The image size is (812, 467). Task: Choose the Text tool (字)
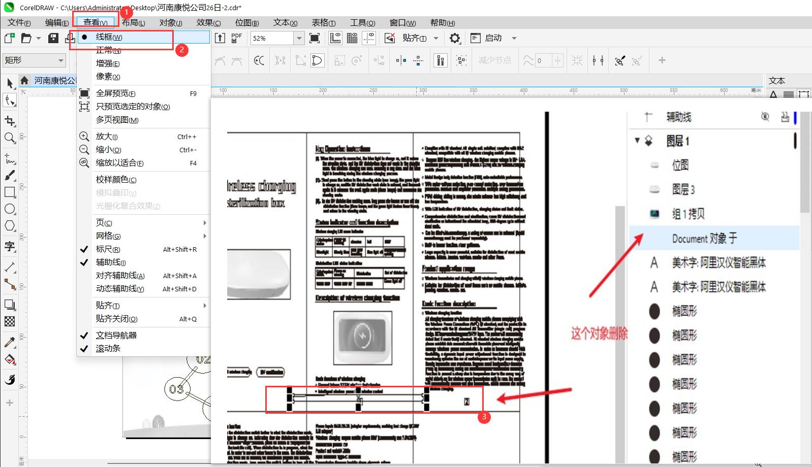tap(10, 247)
